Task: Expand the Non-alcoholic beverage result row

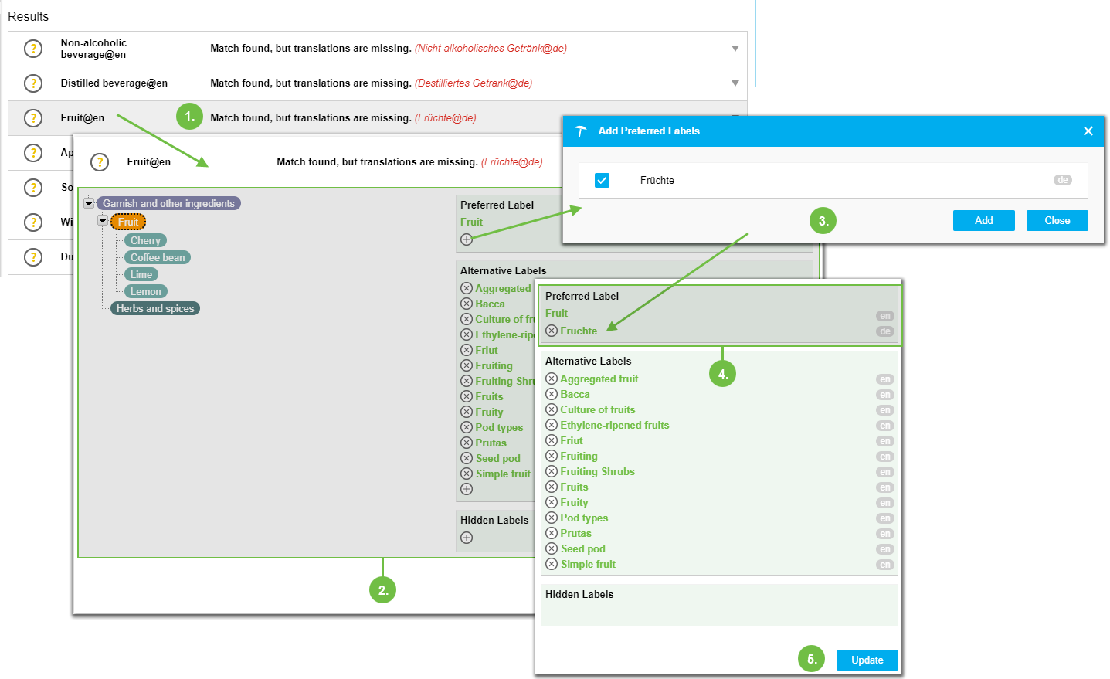Action: pos(735,49)
